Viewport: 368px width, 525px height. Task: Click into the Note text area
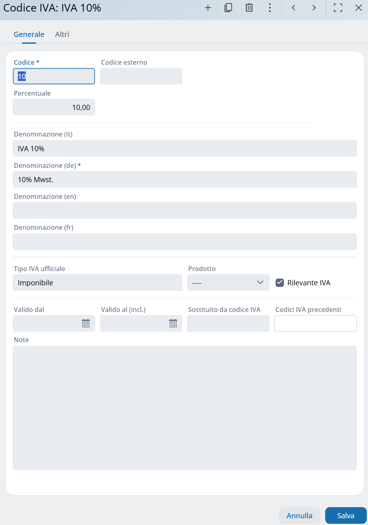pos(185,408)
